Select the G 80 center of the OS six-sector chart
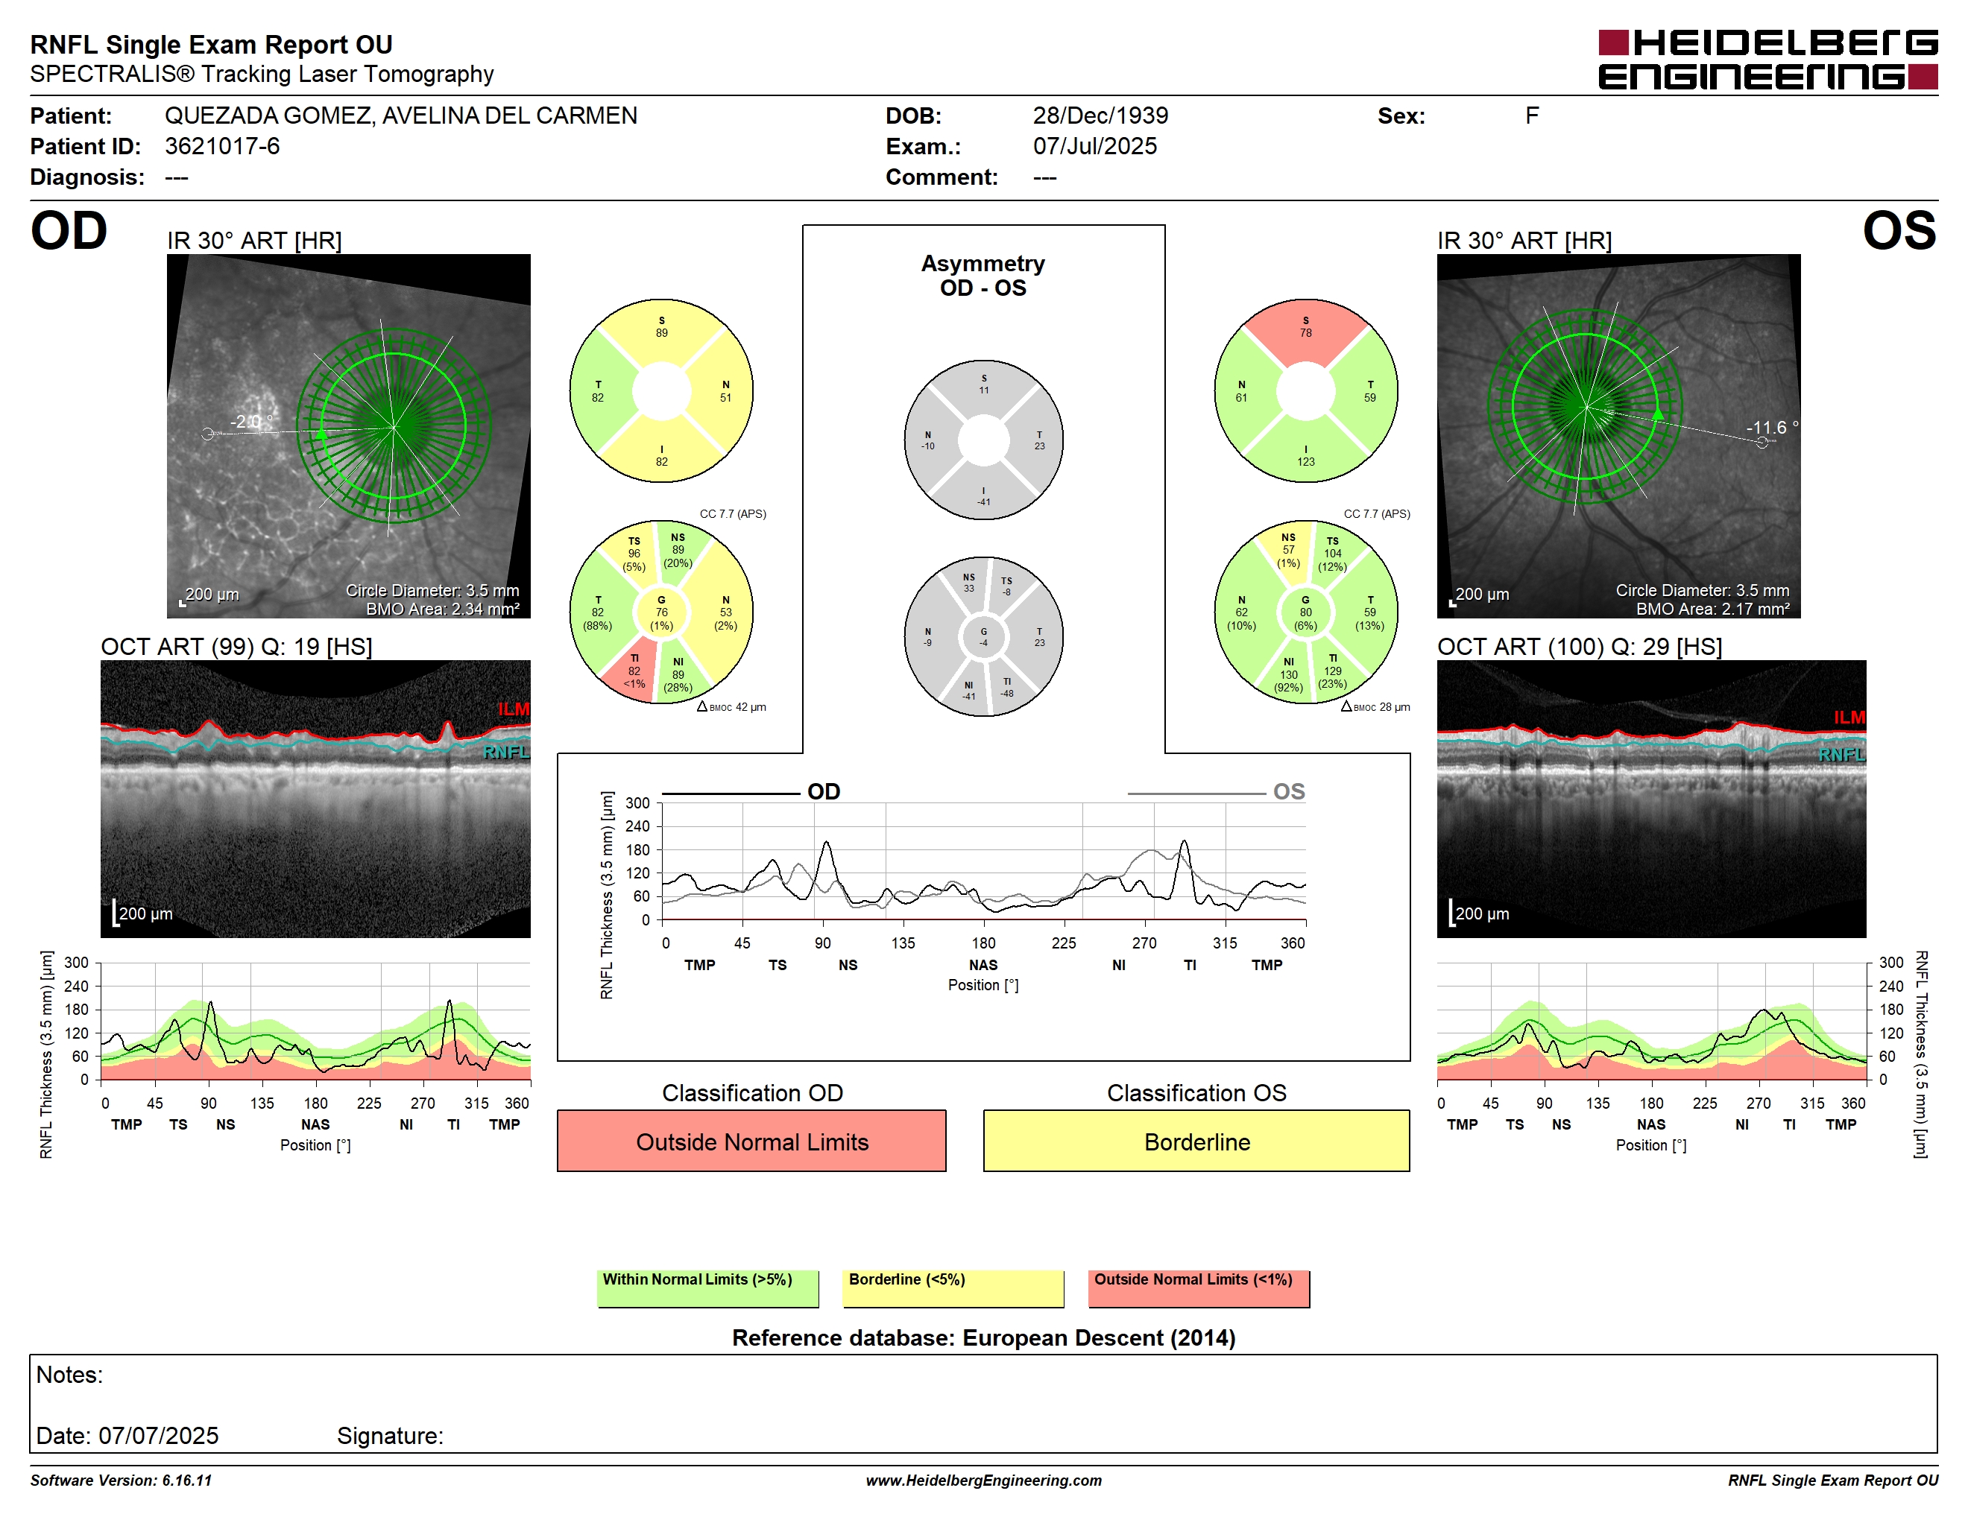1968x1520 pixels. tap(1306, 612)
